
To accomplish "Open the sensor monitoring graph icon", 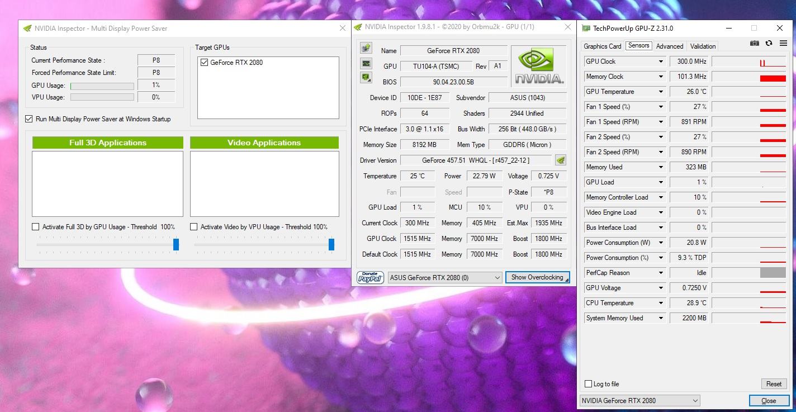I will [366, 63].
